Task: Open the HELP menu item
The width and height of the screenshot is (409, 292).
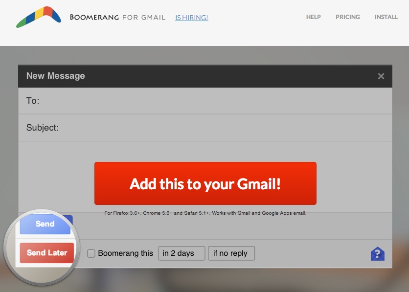Action: 313,17
